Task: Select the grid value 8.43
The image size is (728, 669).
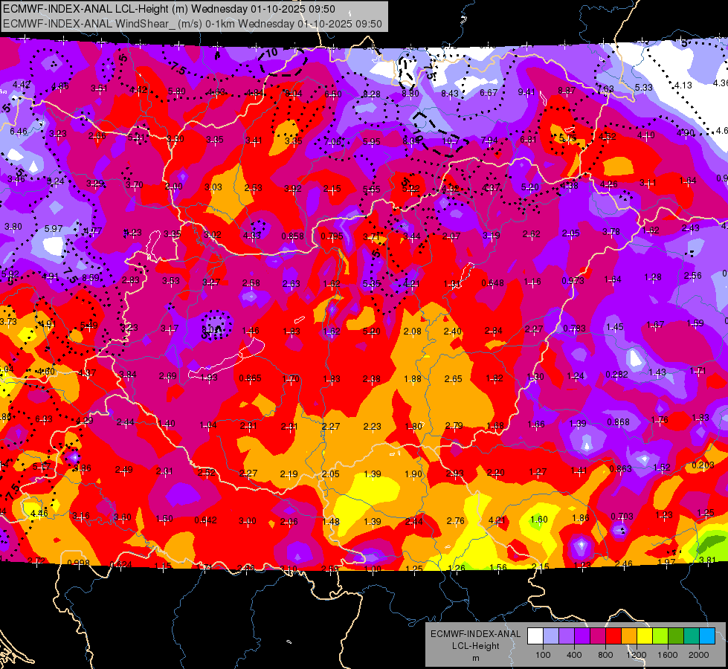Action: click(x=449, y=94)
